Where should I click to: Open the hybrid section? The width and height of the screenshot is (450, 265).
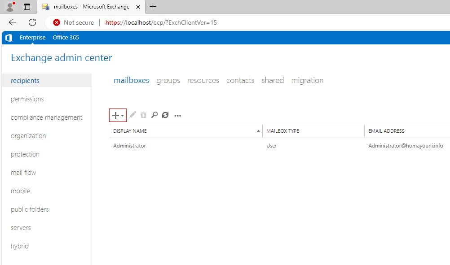(19, 246)
